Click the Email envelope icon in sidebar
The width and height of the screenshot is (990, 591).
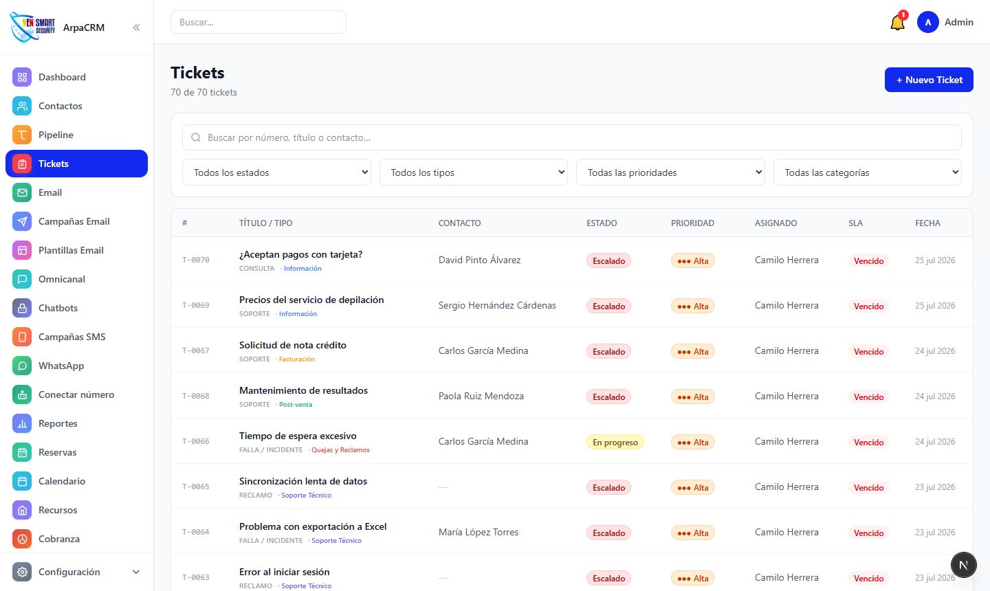pos(22,192)
